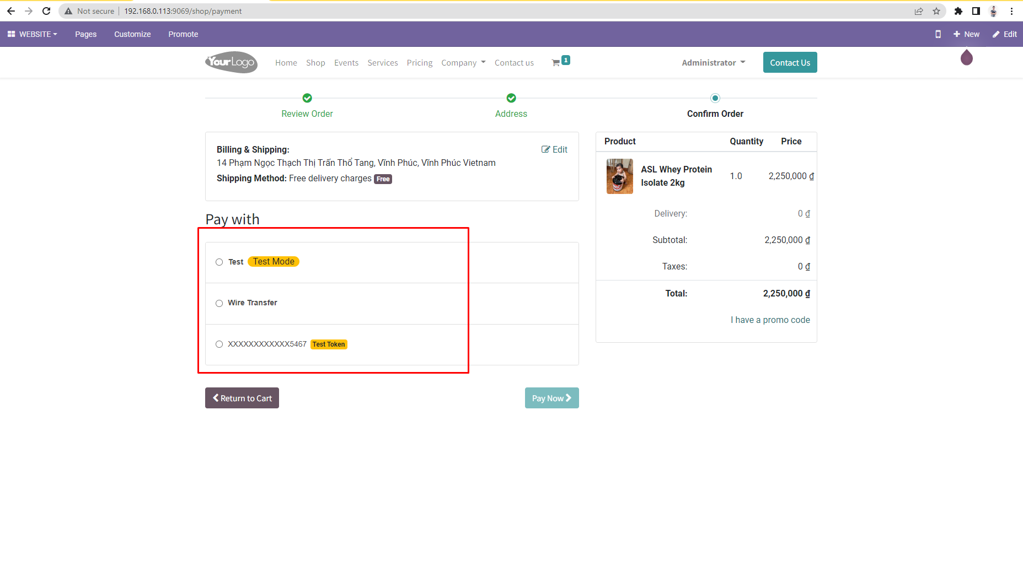The width and height of the screenshot is (1023, 577).
Task: Open the Customize menu
Action: coord(132,34)
